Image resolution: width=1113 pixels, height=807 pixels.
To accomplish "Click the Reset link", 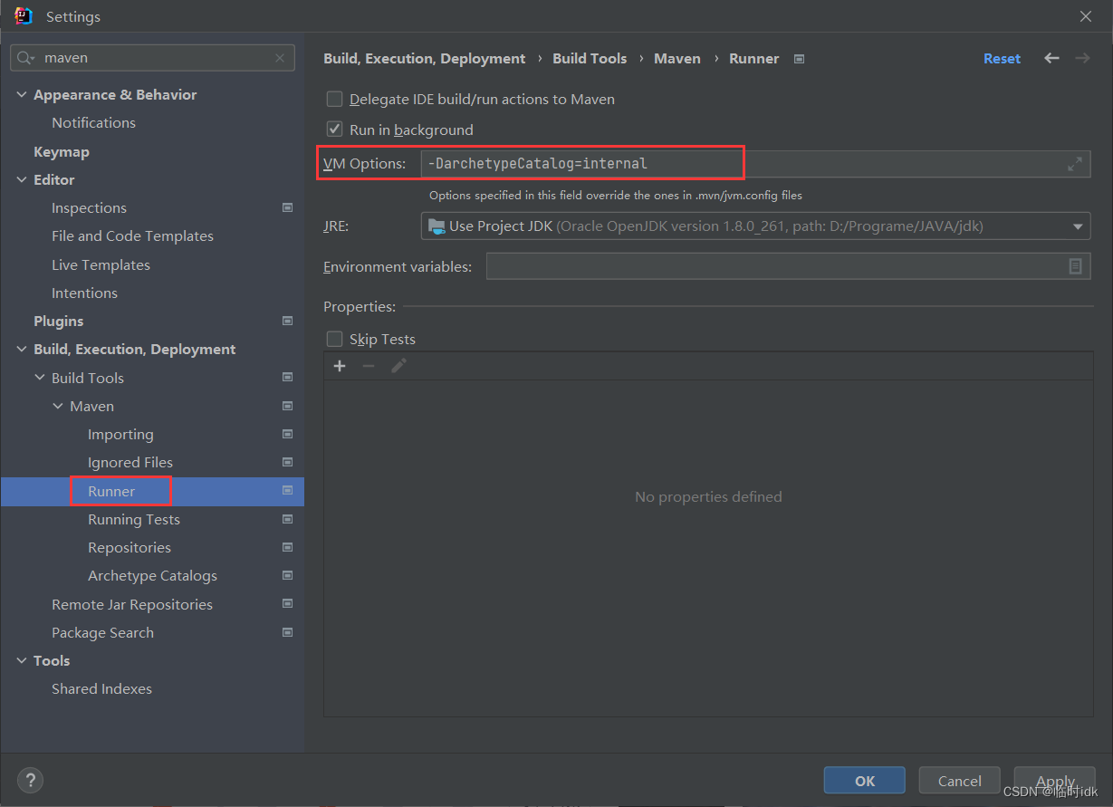I will (x=1002, y=58).
